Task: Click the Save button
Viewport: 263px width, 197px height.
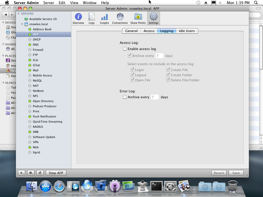Action: [236, 173]
